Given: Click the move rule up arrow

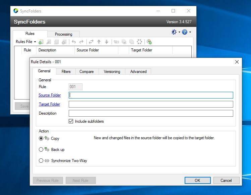Looking at the screenshot, I should click(99, 42).
